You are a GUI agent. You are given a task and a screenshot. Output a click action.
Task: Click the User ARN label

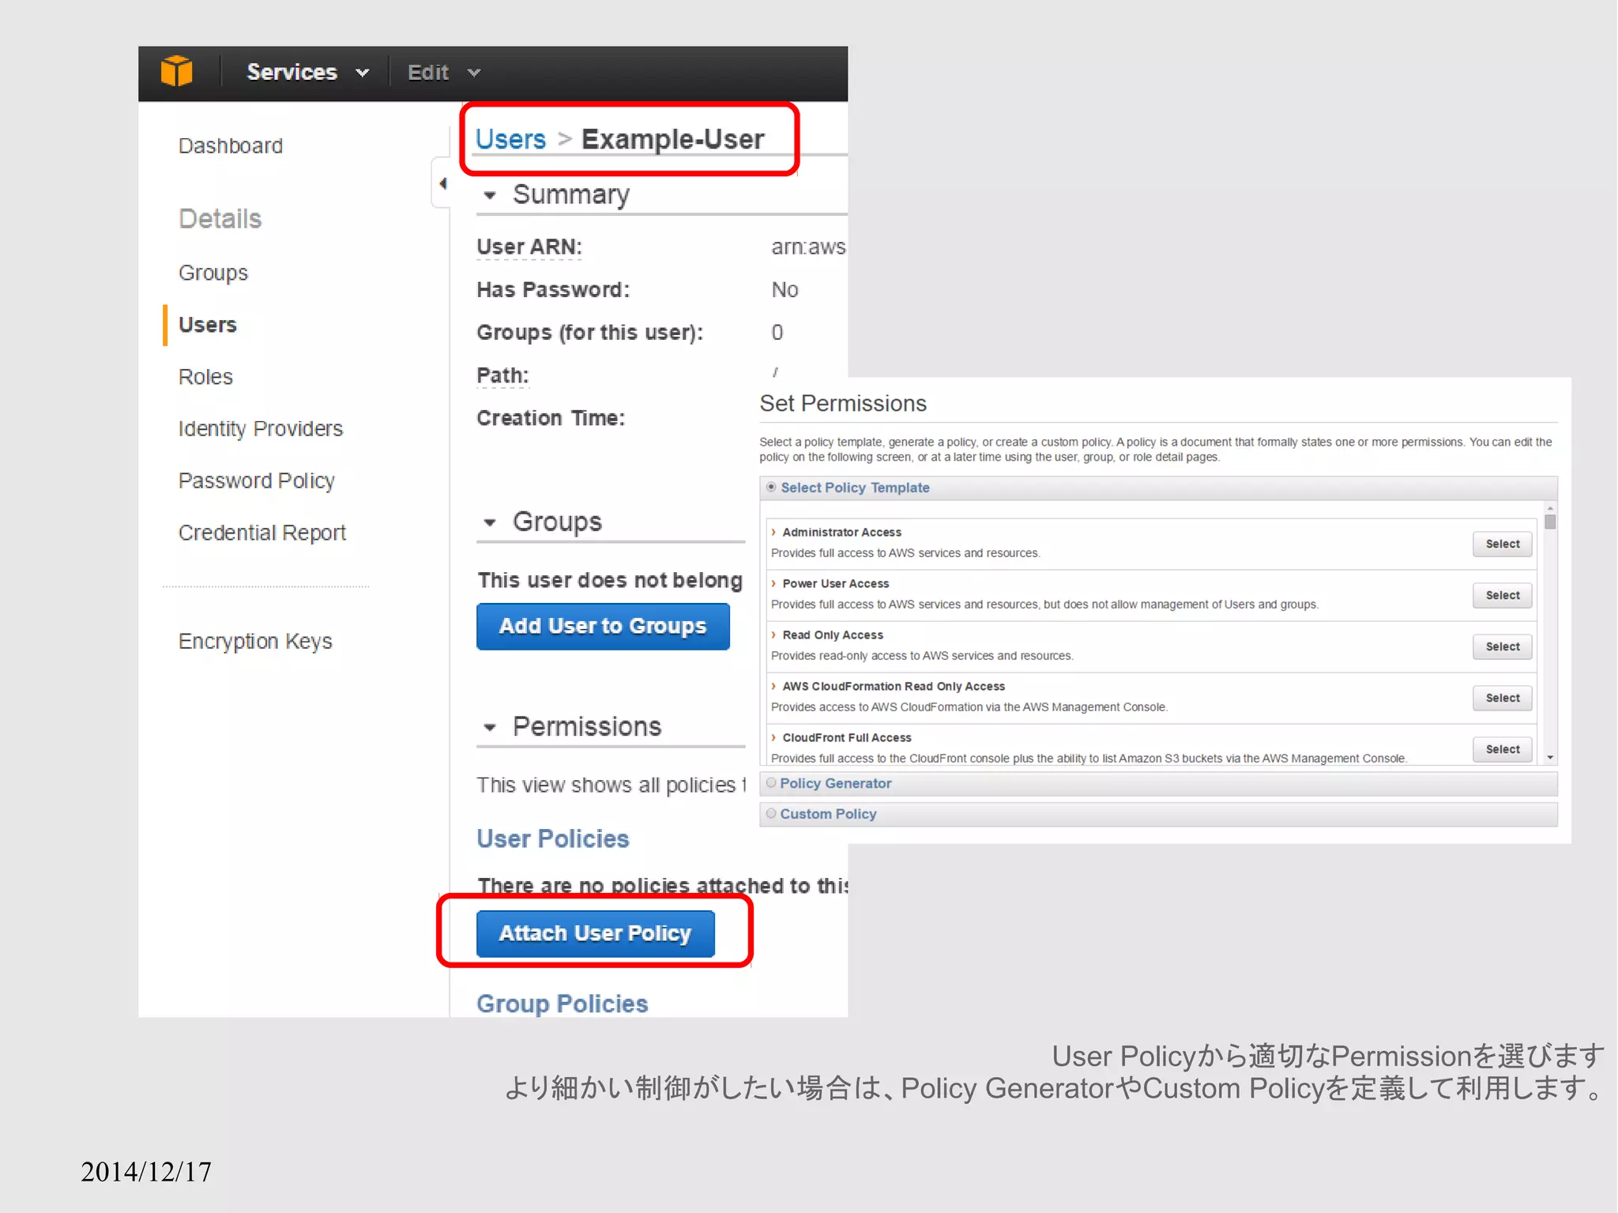click(529, 247)
